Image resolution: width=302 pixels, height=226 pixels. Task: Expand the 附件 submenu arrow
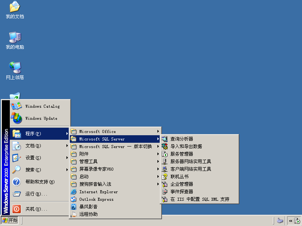158,154
